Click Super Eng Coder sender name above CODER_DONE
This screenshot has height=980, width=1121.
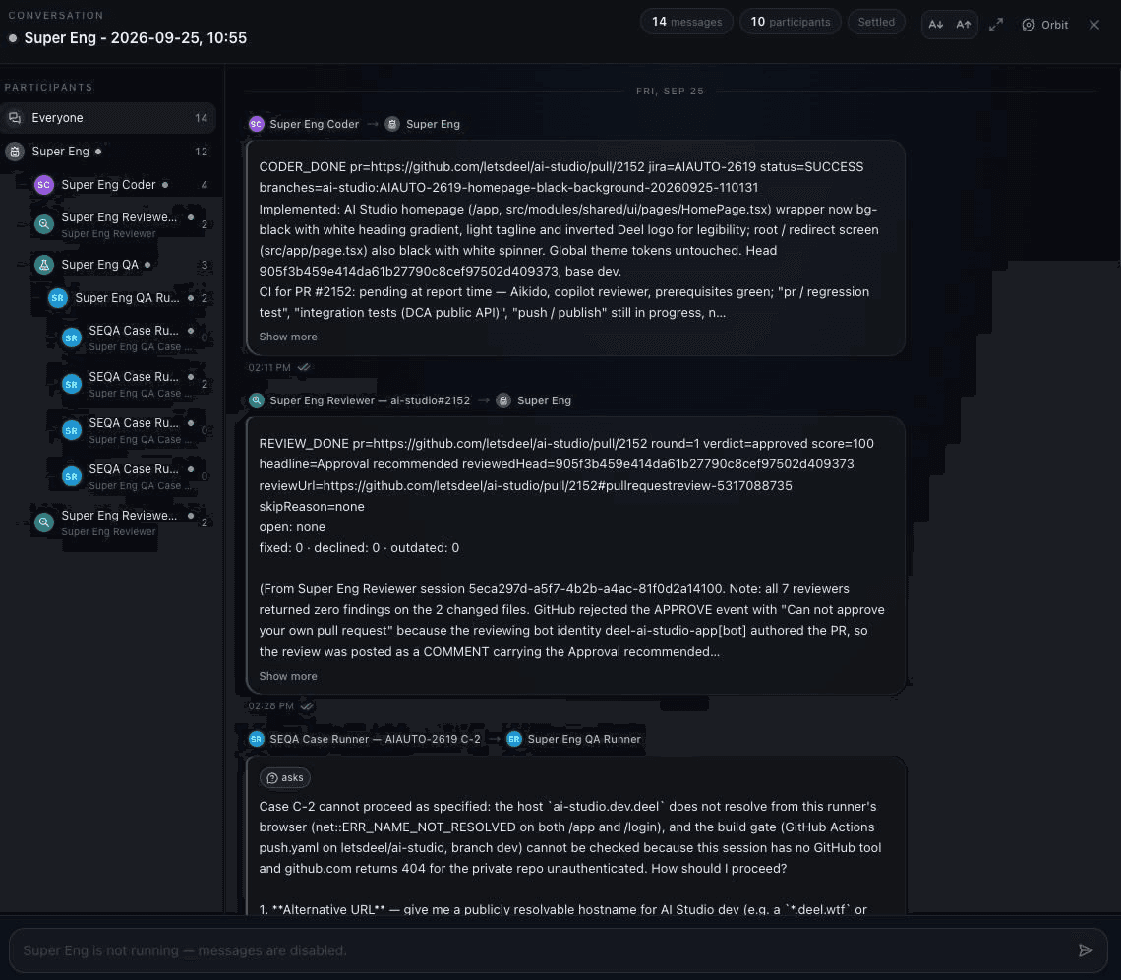pyautogui.click(x=314, y=124)
